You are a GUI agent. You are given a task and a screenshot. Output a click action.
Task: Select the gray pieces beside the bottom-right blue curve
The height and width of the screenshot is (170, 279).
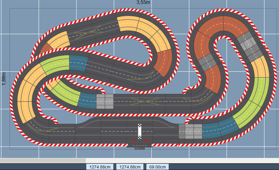(190, 132)
